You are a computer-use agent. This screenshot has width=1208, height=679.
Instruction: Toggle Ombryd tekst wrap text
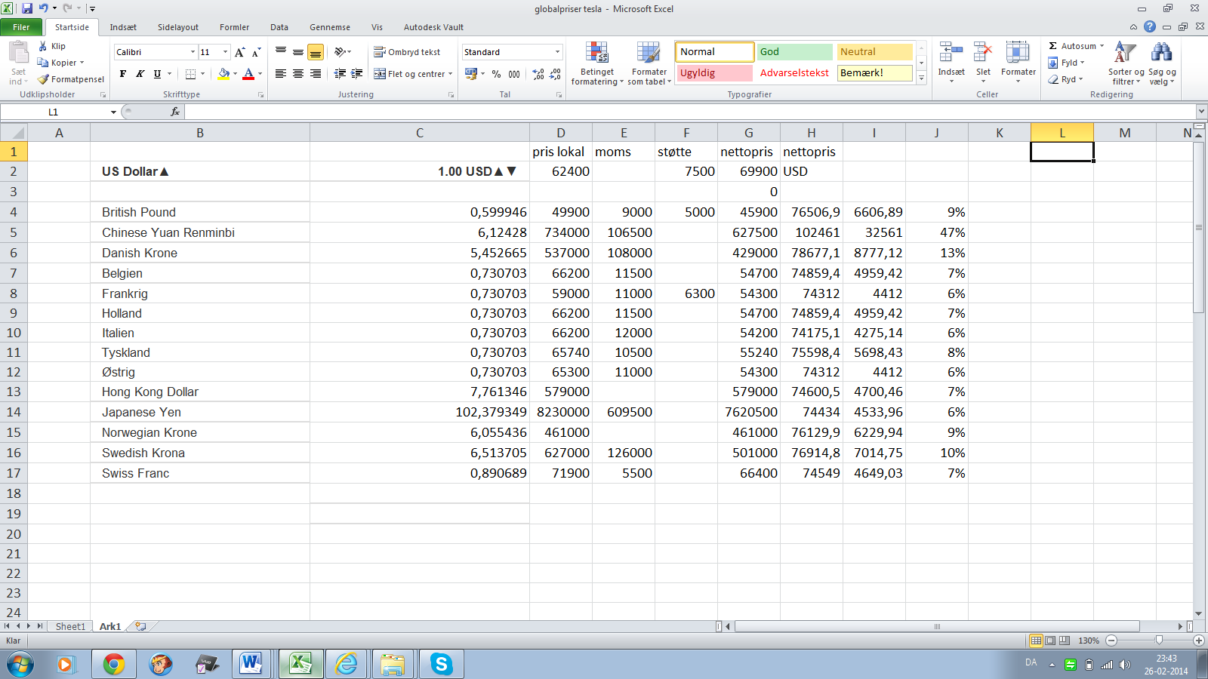point(408,52)
